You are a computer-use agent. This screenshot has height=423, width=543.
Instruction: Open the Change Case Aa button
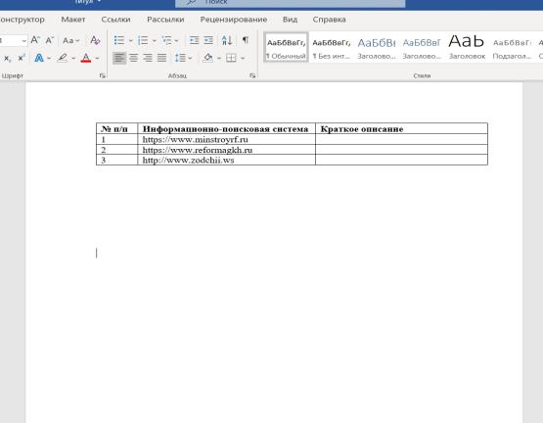point(71,40)
